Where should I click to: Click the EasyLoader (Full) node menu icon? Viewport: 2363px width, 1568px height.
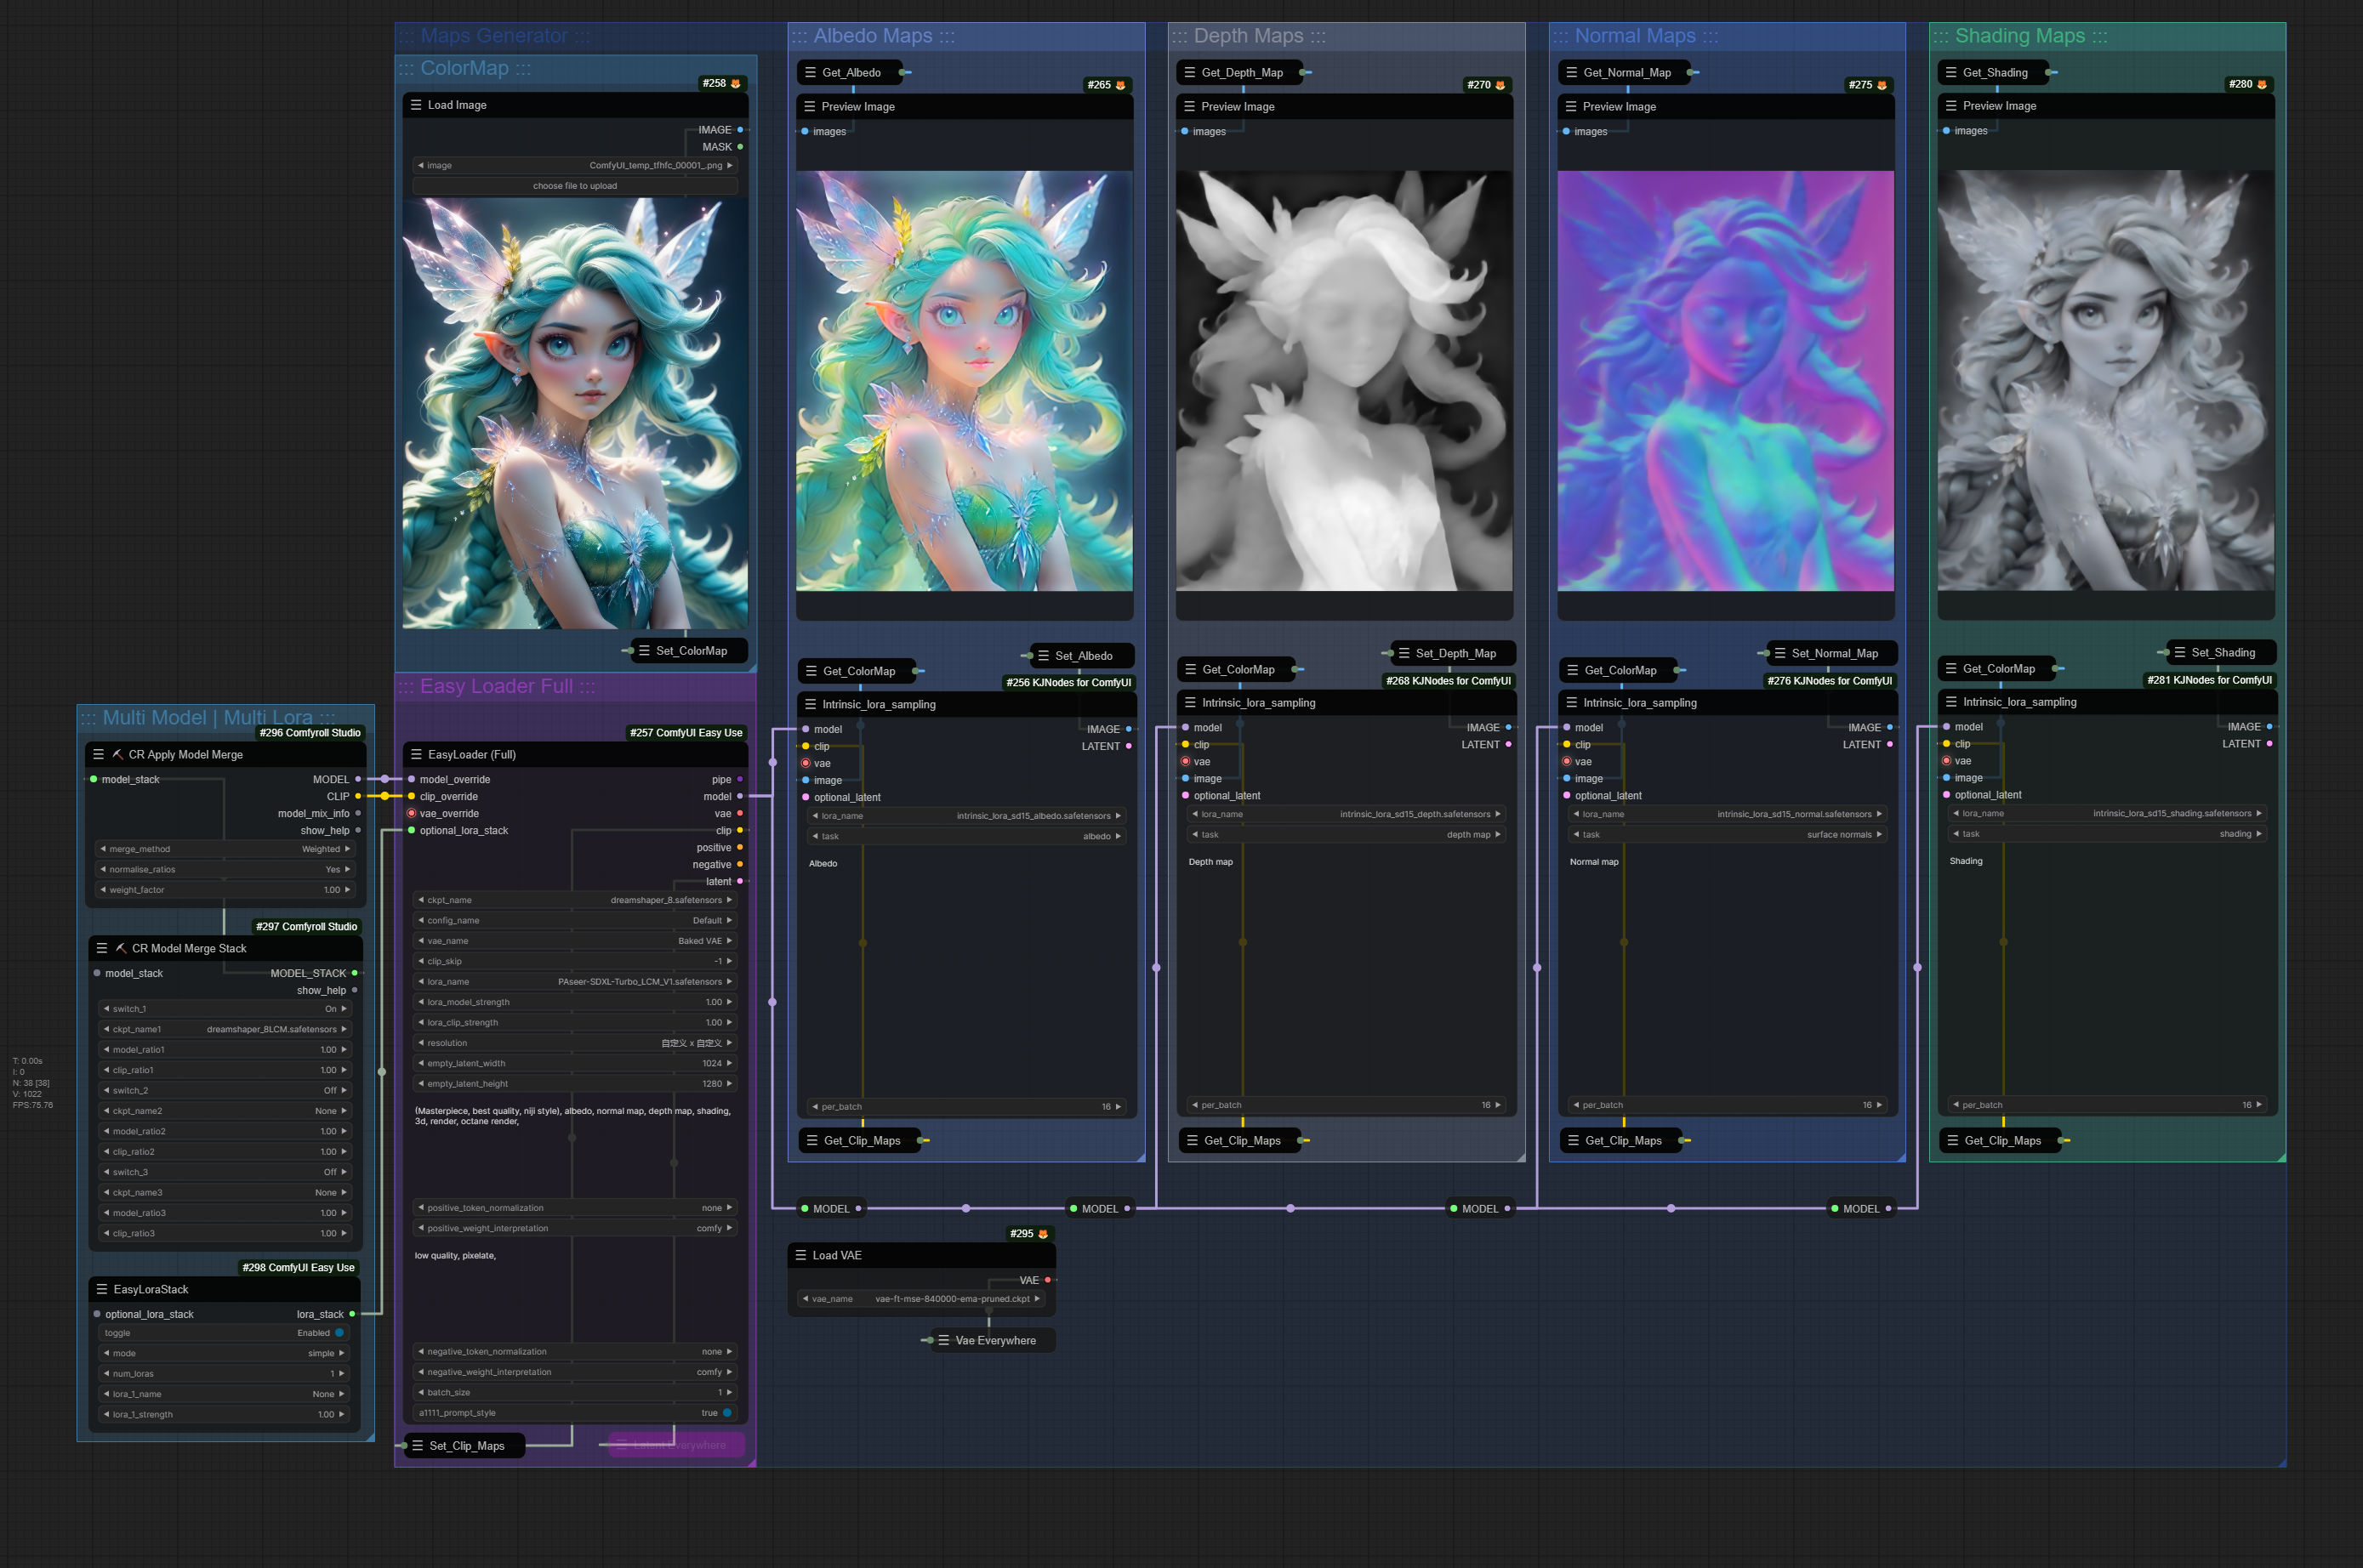(416, 755)
